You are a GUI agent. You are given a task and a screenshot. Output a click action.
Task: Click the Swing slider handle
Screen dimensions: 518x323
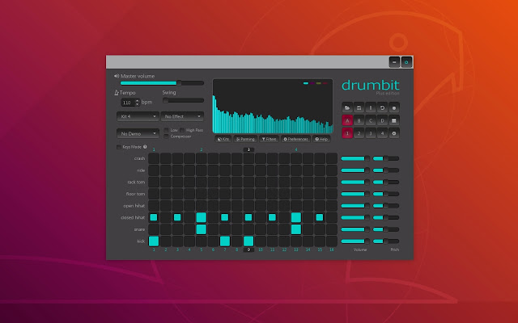165,100
